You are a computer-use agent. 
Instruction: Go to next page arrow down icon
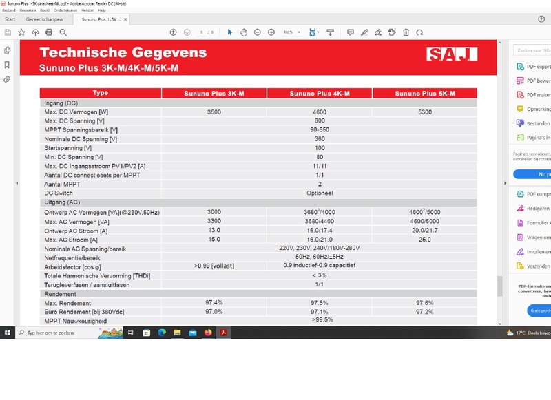pyautogui.click(x=187, y=32)
